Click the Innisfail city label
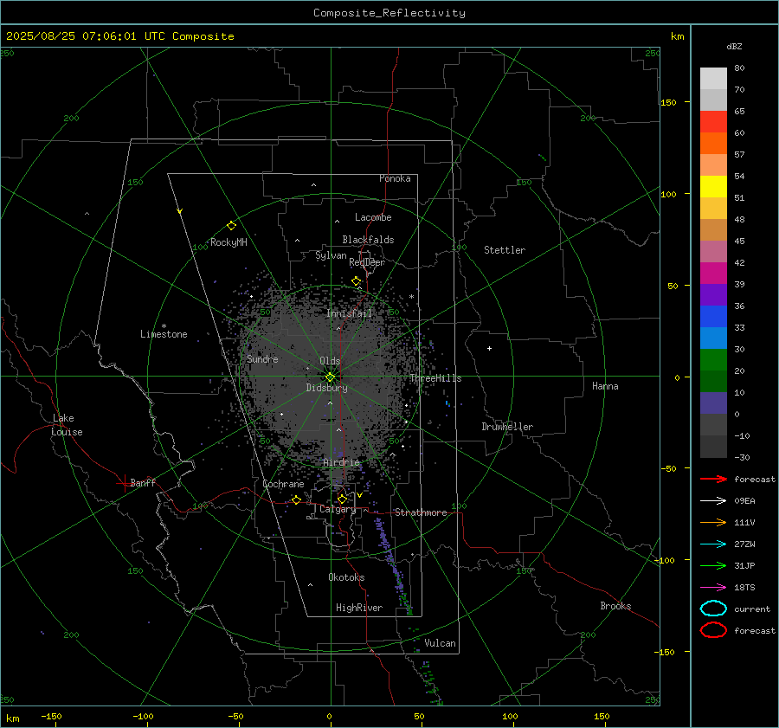This screenshot has width=779, height=728. (349, 313)
